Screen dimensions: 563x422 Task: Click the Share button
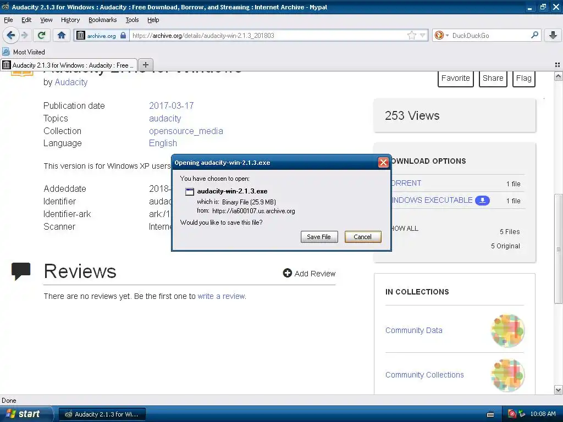493,78
